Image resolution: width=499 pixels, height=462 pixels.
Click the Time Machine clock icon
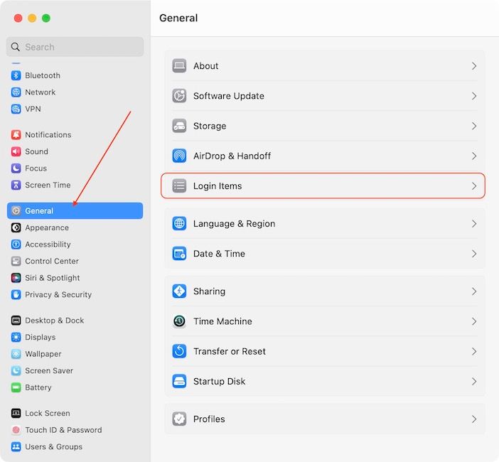click(179, 321)
